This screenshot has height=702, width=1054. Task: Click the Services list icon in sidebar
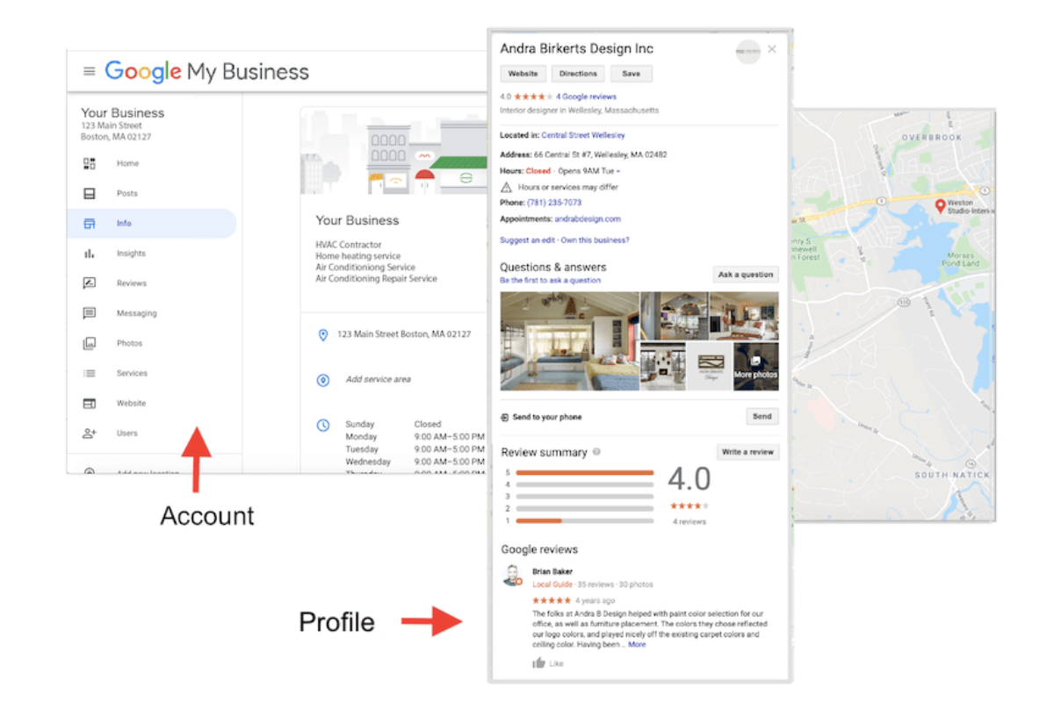pos(89,373)
